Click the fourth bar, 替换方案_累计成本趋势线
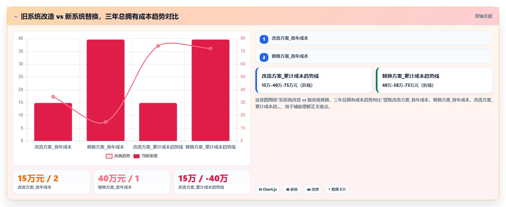Image resolution: width=506 pixels, height=207 pixels. tap(210, 90)
